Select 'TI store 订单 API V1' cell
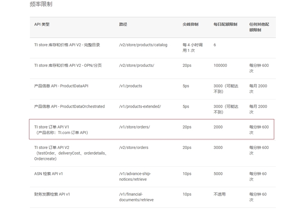 click(61, 130)
